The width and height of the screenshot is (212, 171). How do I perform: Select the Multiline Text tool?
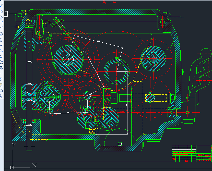(1, 96)
